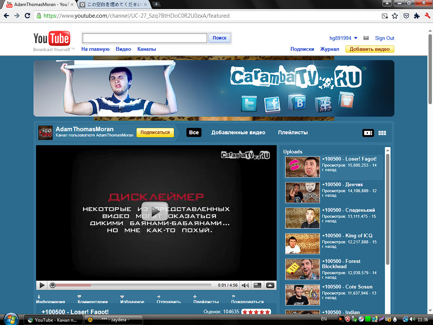Viewport: 433px width, 325px height.
Task: Open the '+100500 - King of ICQ' video title
Action: tap(347, 236)
